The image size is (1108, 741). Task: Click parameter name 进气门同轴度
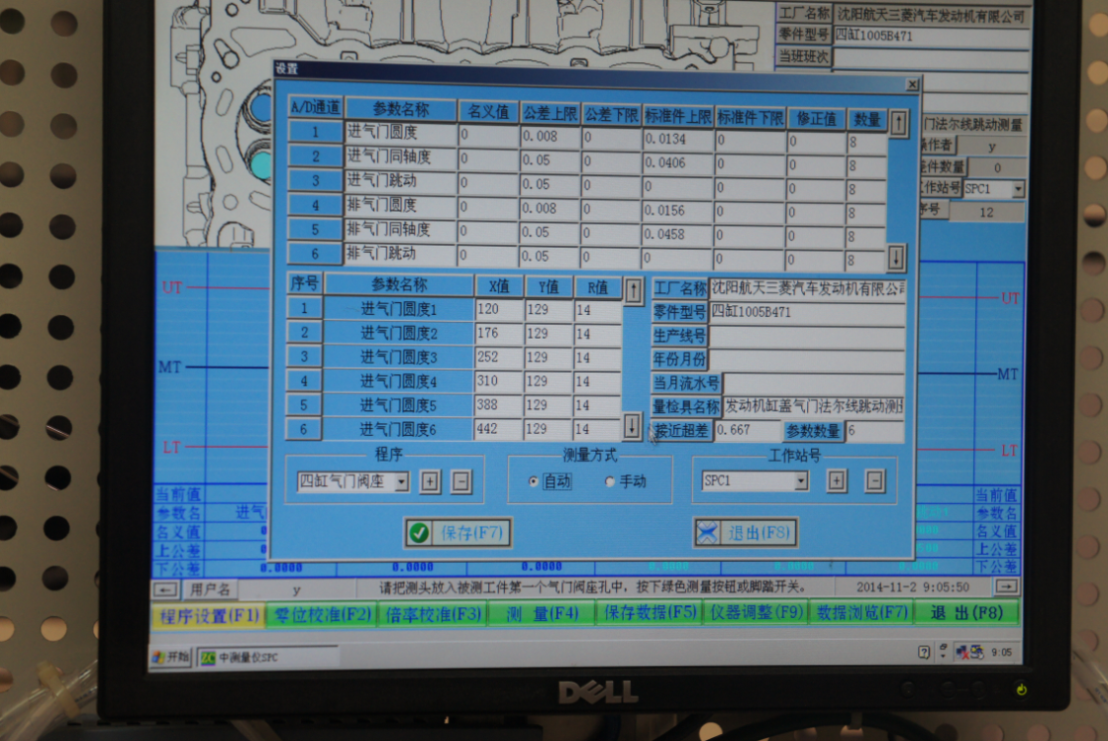click(400, 157)
